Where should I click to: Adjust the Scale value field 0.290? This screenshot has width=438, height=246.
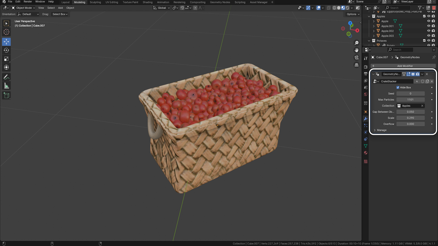pyautogui.click(x=410, y=118)
